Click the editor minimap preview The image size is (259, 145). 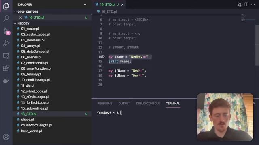click(243, 18)
